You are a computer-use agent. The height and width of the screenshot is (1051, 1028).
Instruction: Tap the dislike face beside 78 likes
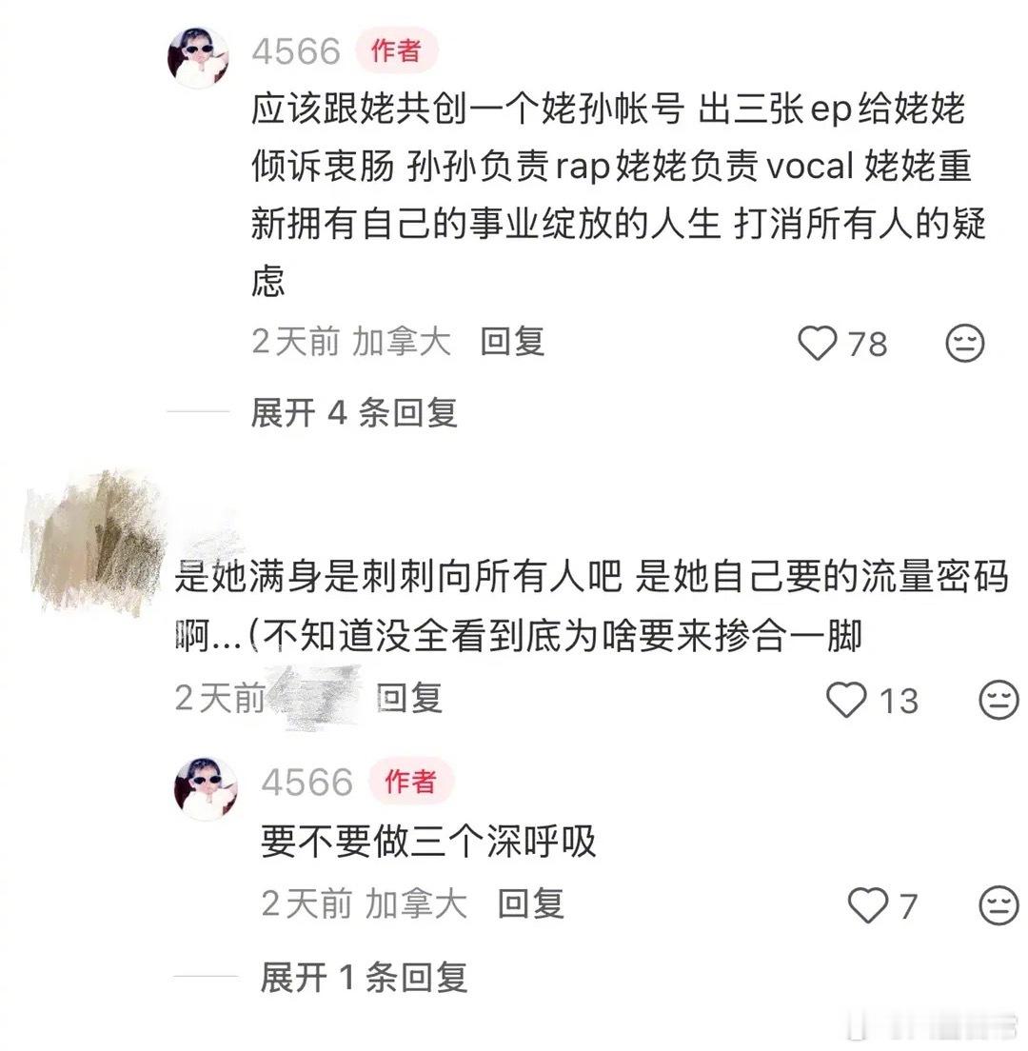(x=964, y=343)
